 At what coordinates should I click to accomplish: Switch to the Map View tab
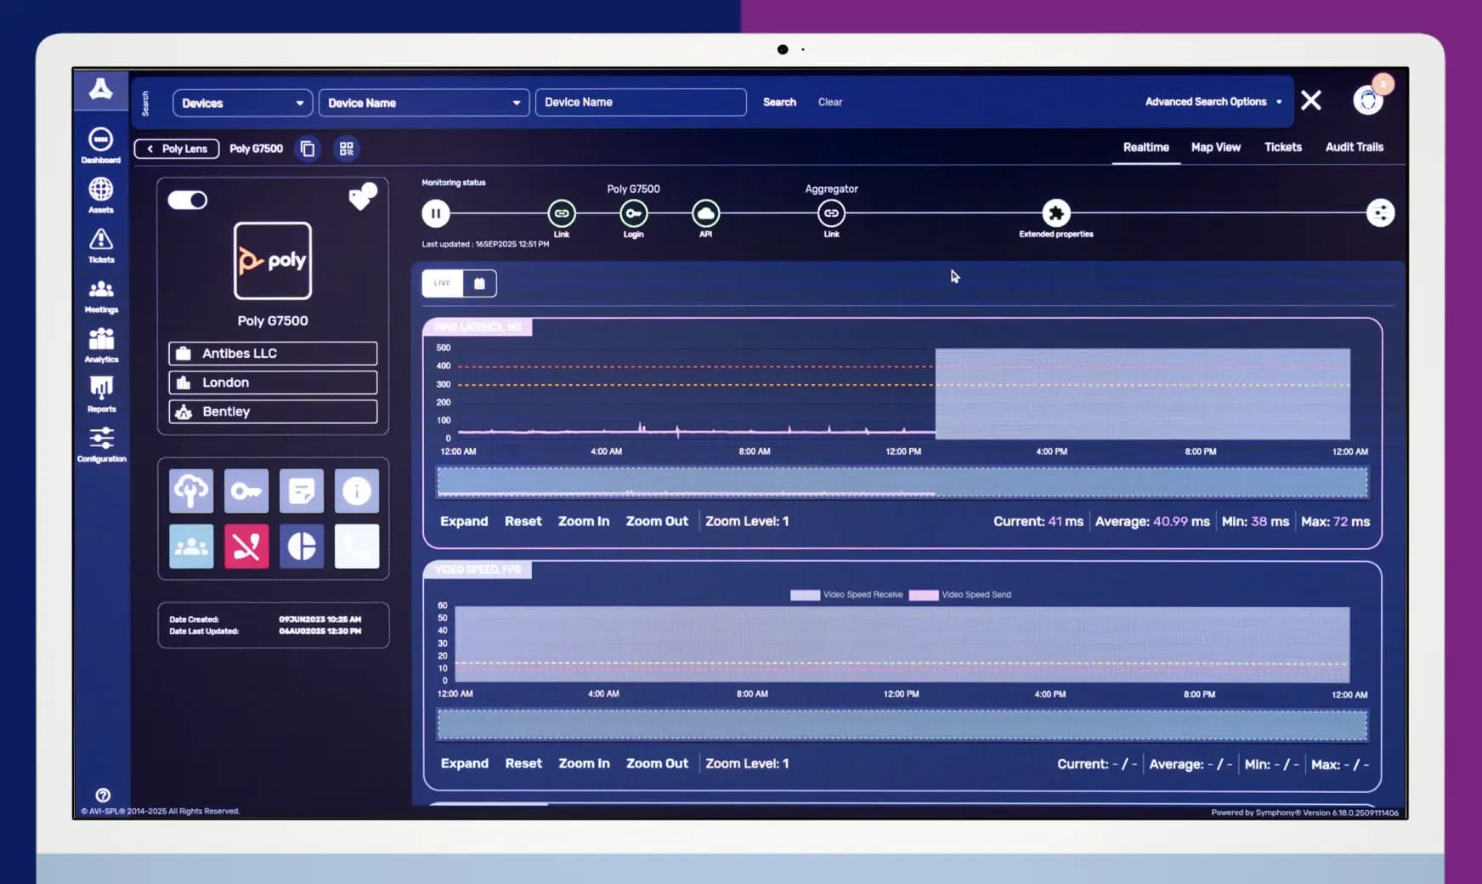click(1215, 147)
